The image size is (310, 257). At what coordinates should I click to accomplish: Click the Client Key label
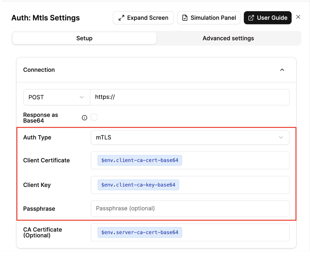[37, 185]
